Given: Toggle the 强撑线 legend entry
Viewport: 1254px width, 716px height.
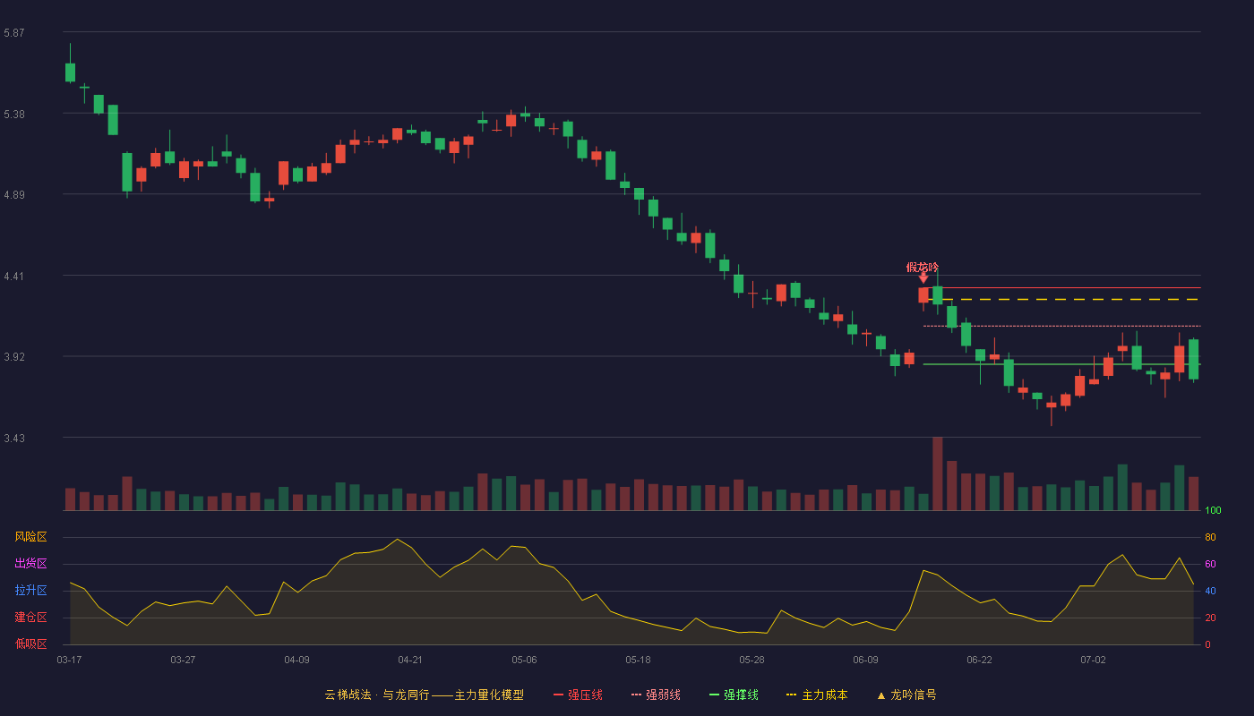Looking at the screenshot, I should point(734,695).
